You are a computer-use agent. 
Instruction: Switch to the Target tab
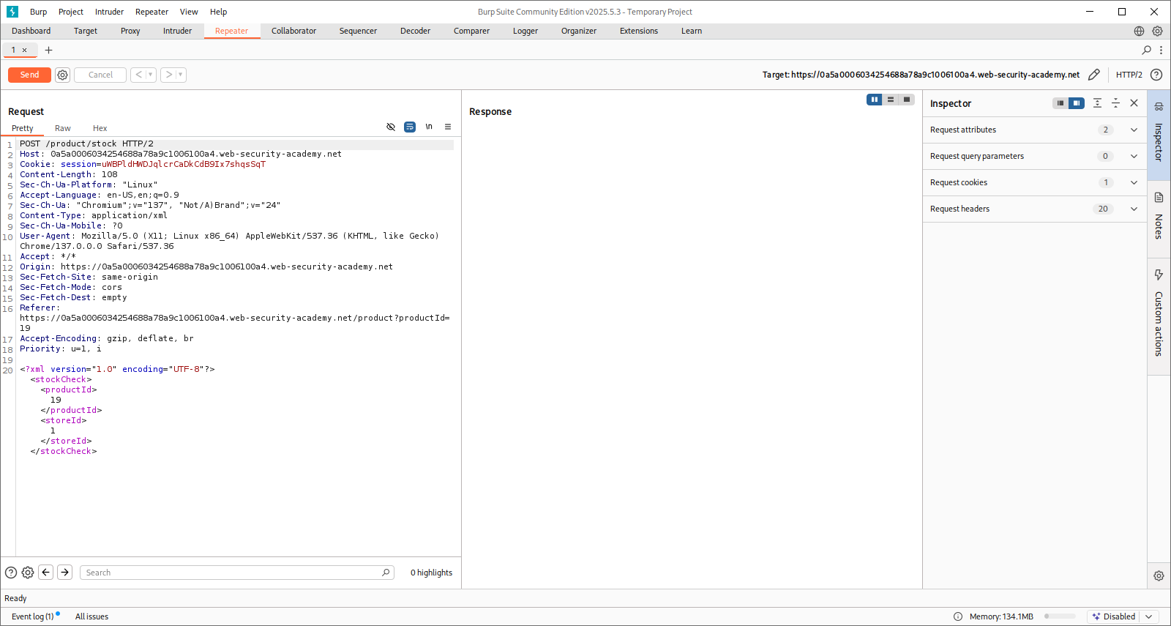click(86, 31)
